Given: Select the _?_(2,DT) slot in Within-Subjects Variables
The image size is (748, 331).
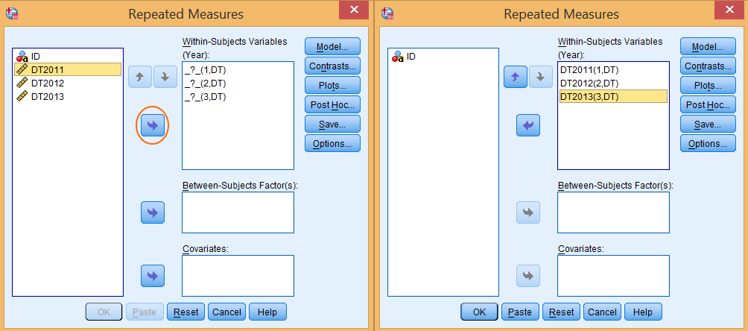Looking at the screenshot, I should (205, 83).
